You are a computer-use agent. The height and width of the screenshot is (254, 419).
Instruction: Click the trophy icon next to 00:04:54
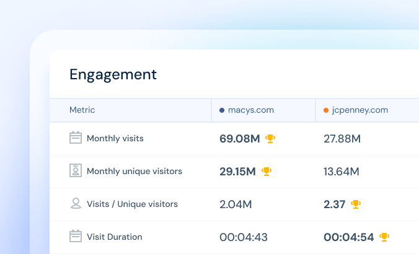[x=384, y=237]
